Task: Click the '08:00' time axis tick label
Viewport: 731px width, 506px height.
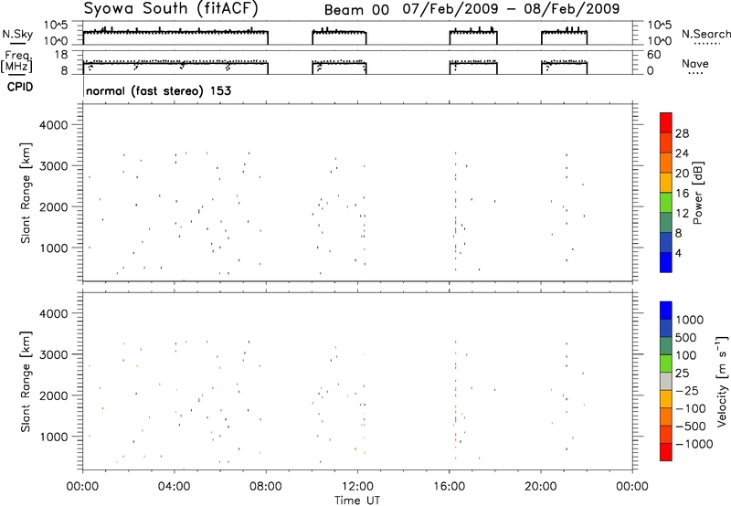Action: click(x=266, y=487)
